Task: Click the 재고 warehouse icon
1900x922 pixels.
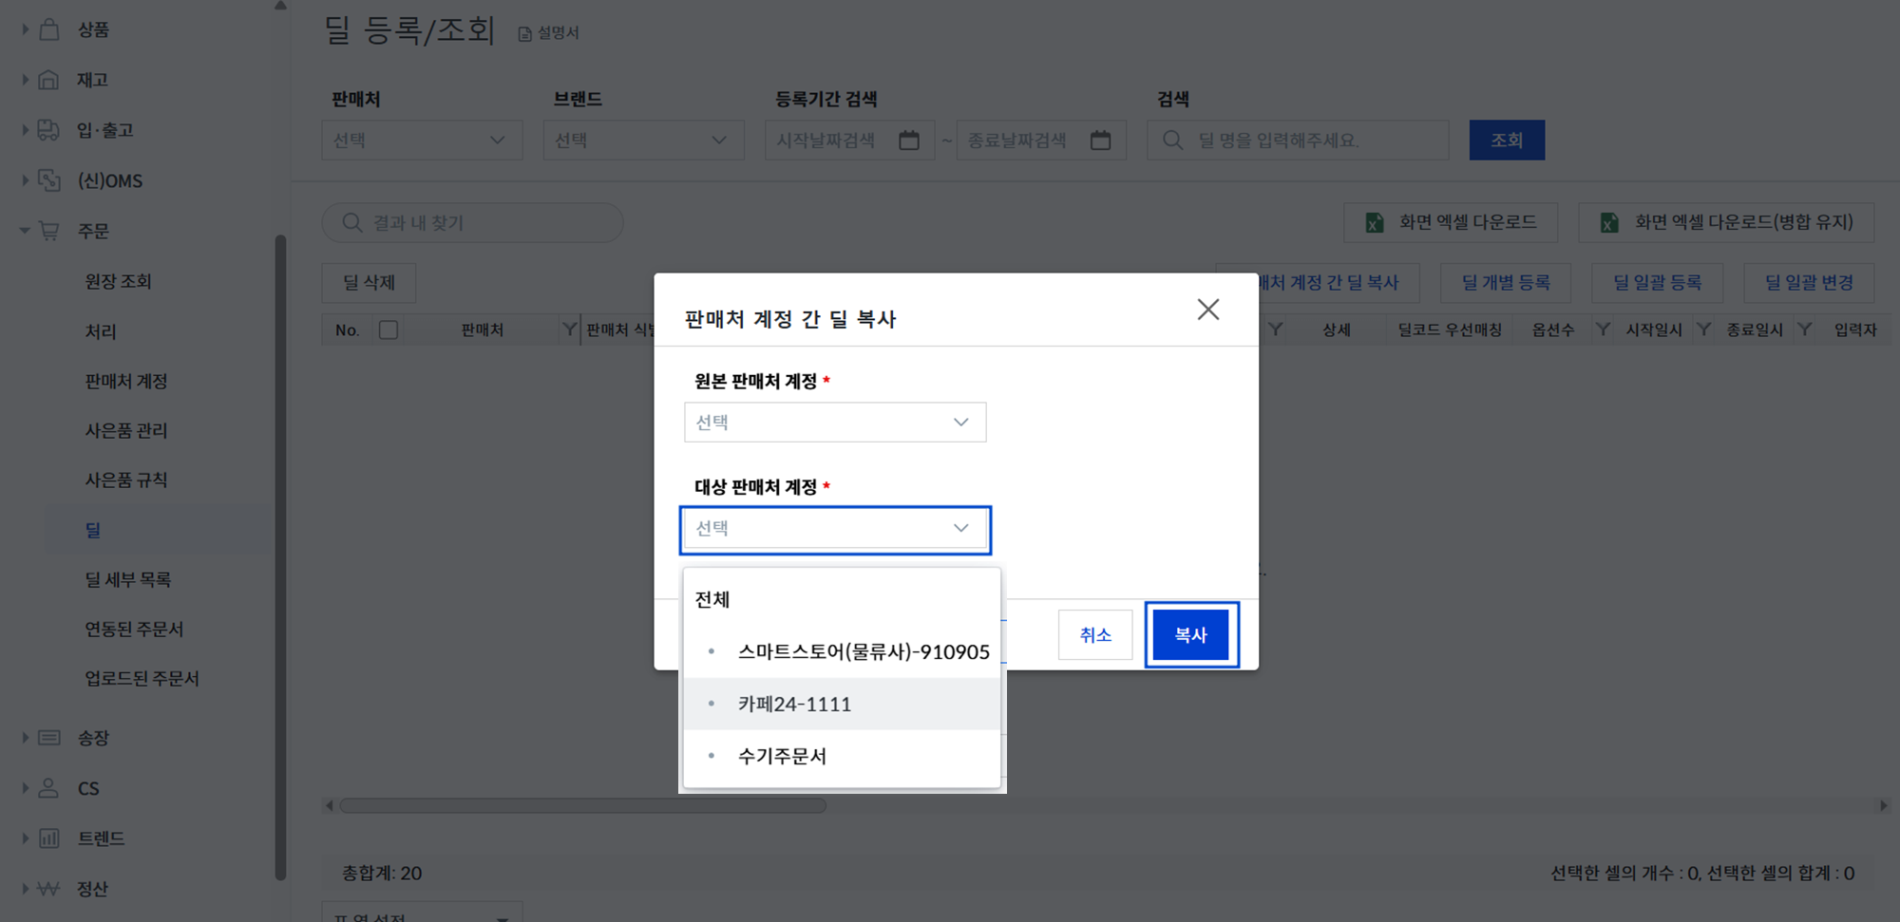Action: coord(48,80)
